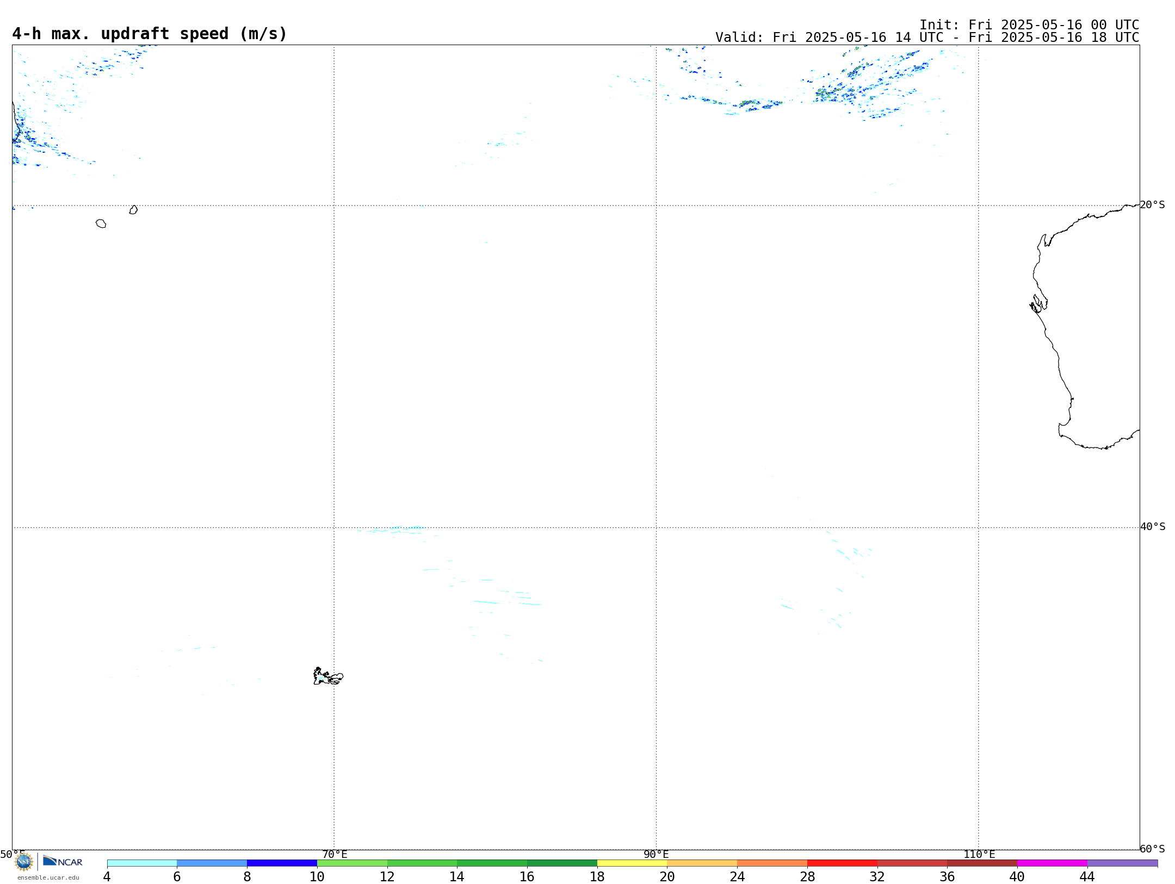Click the 50°E longitude label
The image size is (1175, 884).
pyautogui.click(x=13, y=855)
